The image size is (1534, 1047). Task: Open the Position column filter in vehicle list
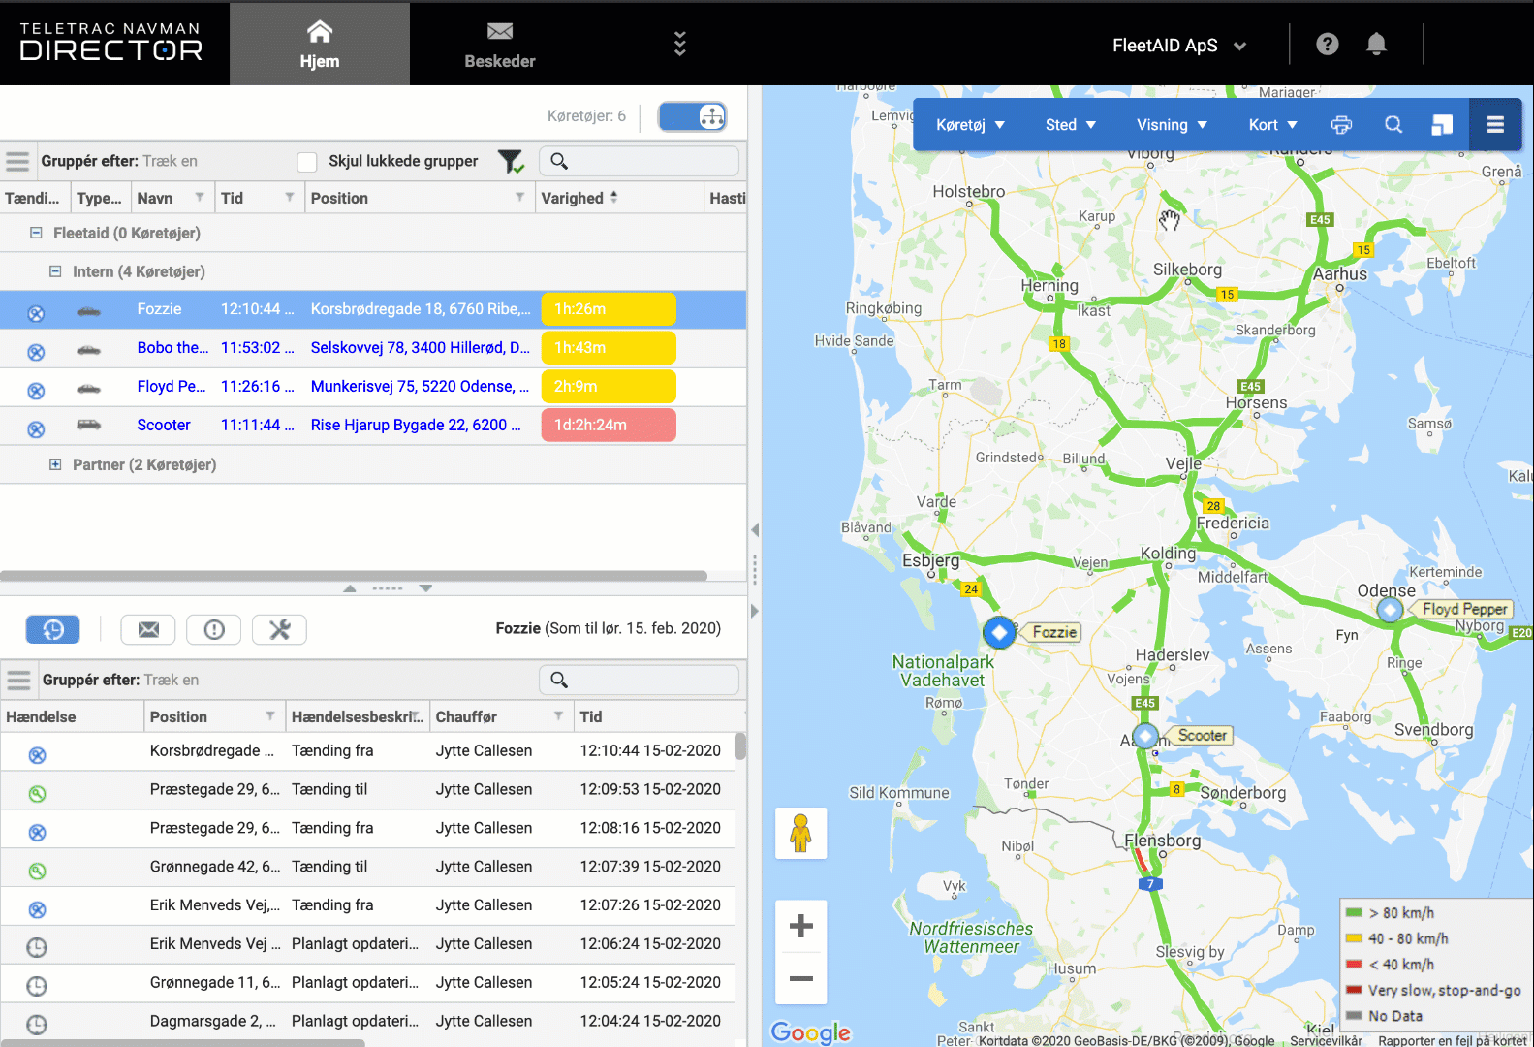tap(520, 197)
